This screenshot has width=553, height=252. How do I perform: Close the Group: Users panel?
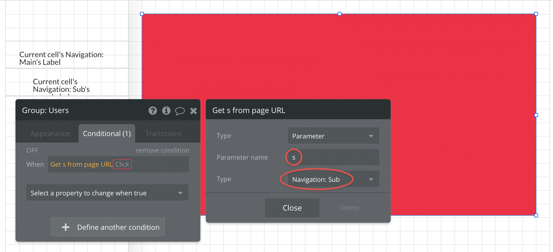(x=194, y=111)
